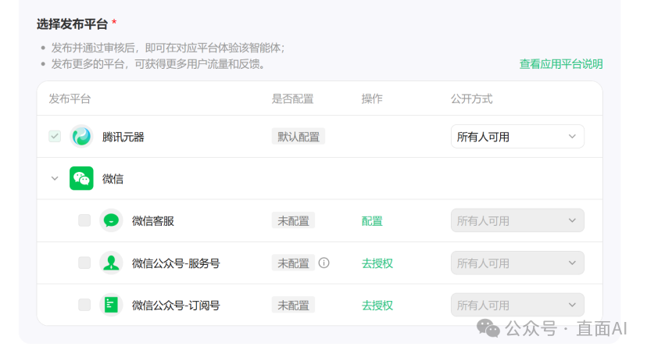This screenshot has width=647, height=354.
Task: Check the 微信公众号-服务号 checkbox
Action: (84, 263)
